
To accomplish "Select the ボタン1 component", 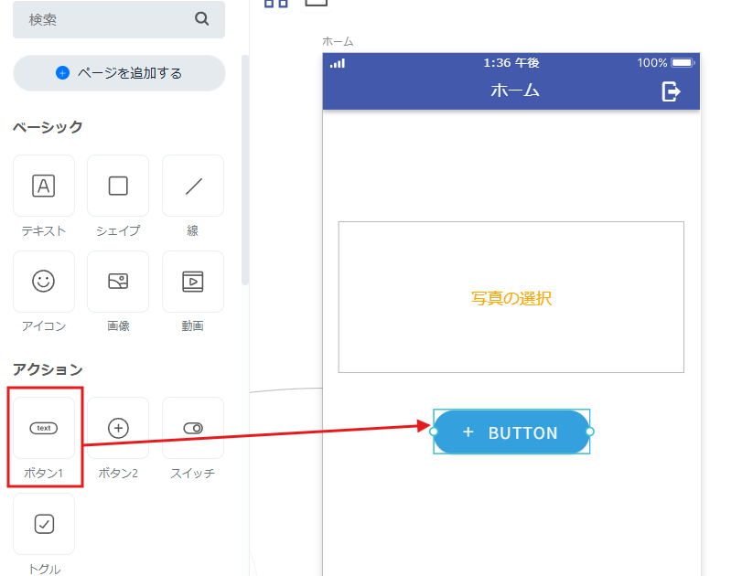I will [44, 428].
